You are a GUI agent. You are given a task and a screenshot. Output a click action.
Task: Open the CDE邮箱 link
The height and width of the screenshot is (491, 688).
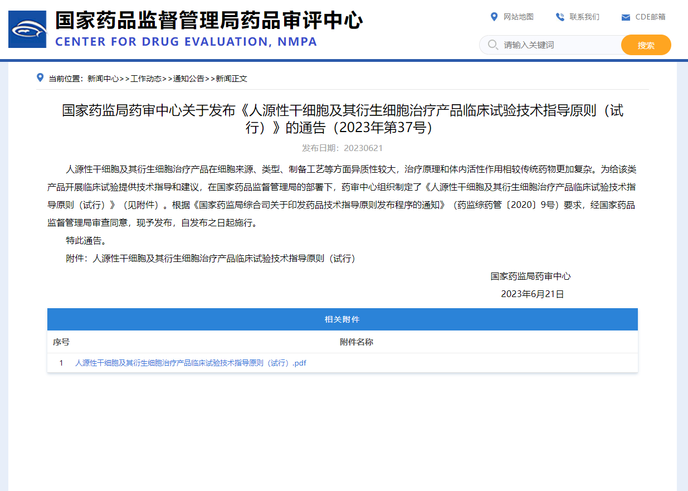click(651, 17)
